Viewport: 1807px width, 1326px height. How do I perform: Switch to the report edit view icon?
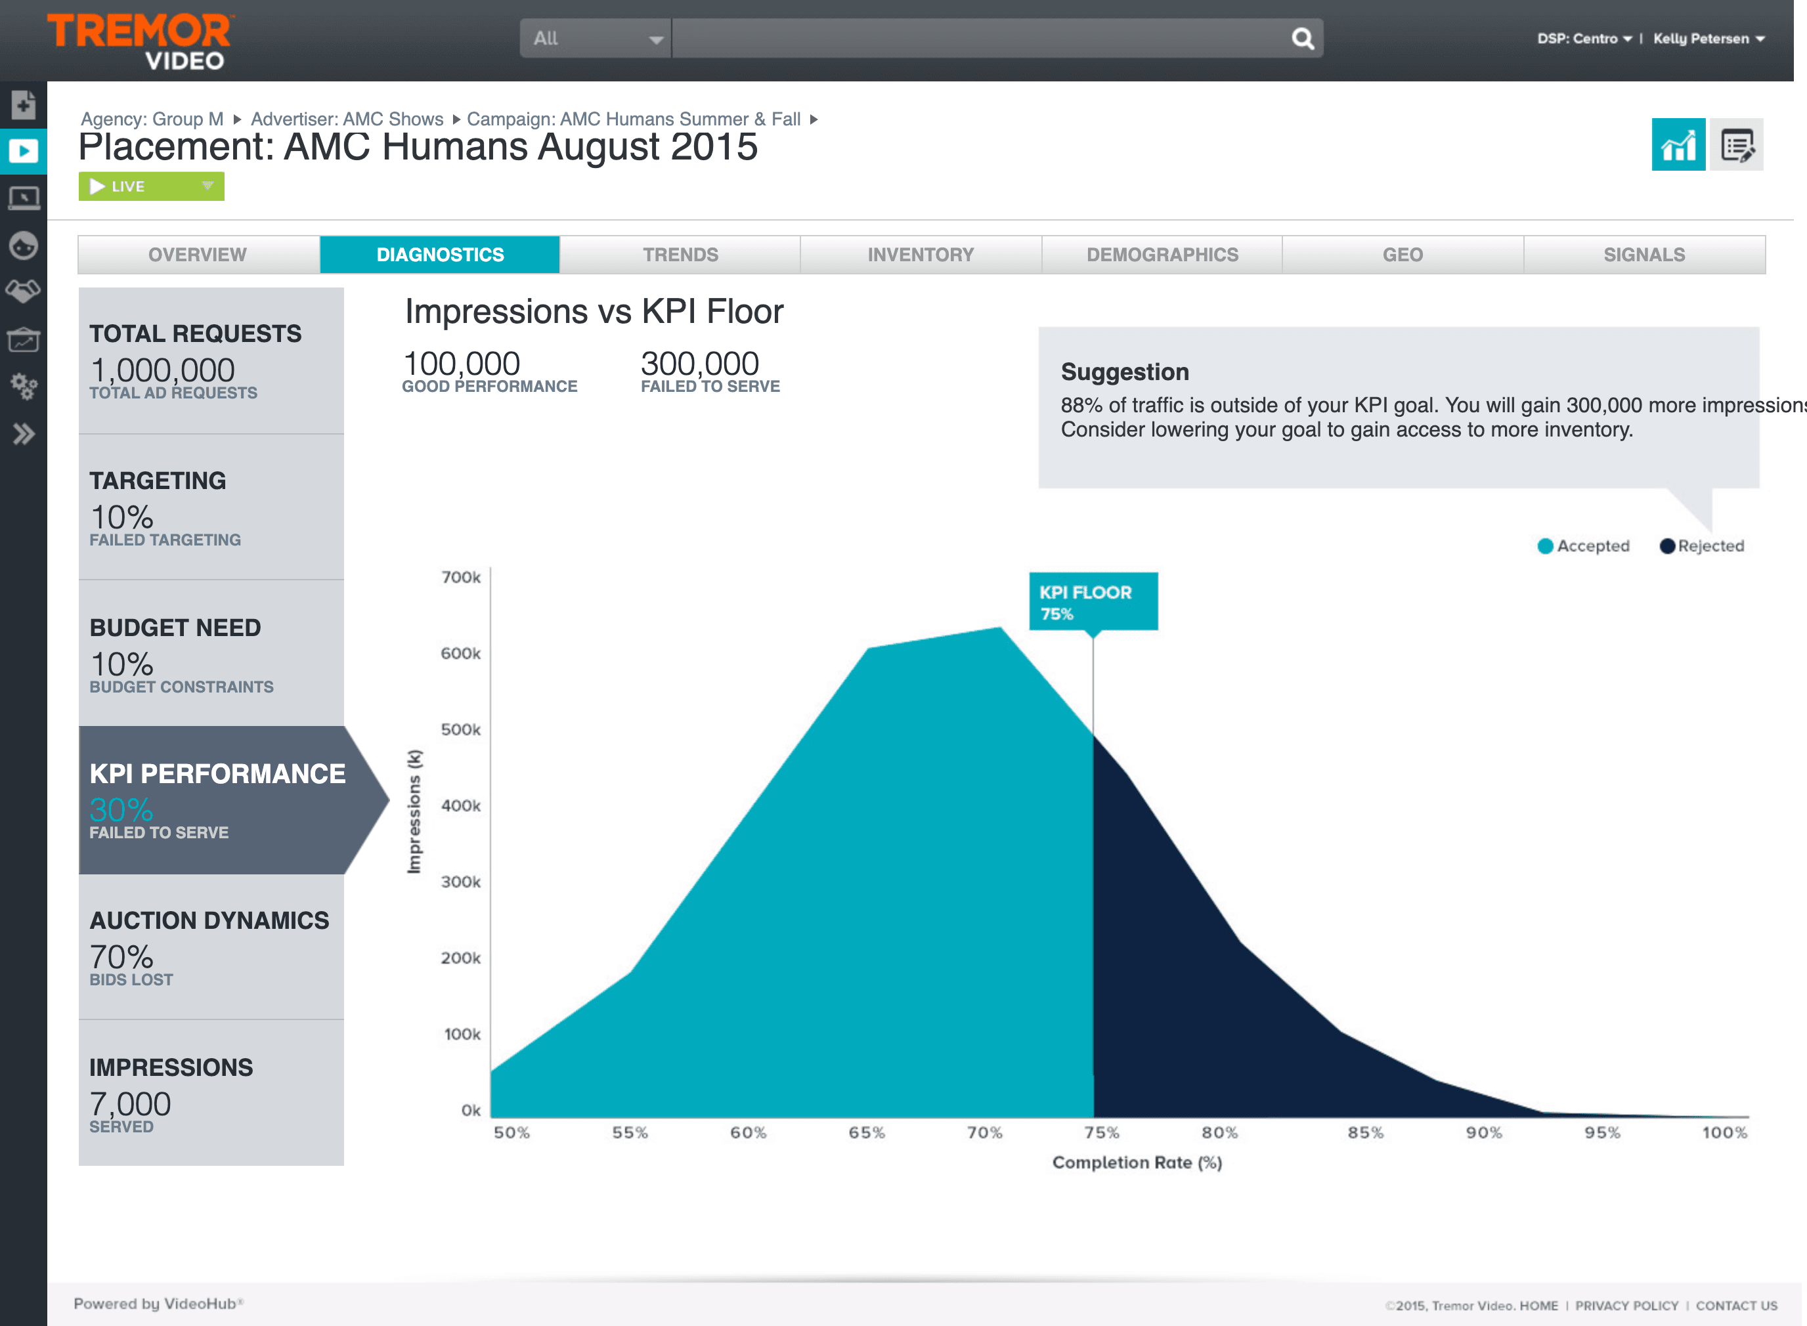[x=1736, y=144]
